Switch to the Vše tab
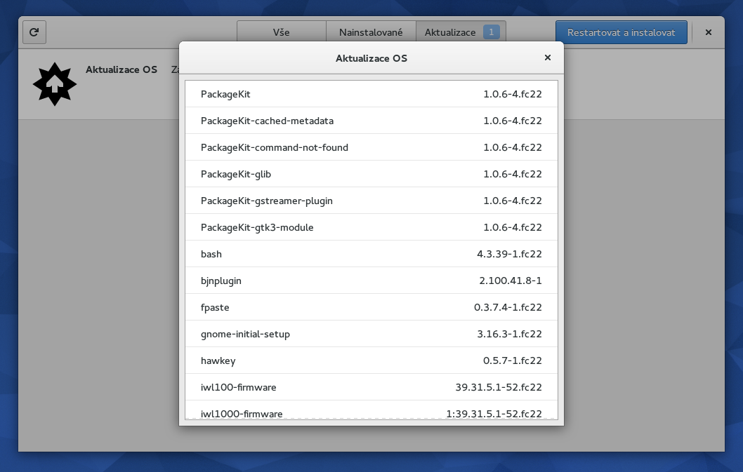This screenshot has height=472, width=743. (x=282, y=32)
